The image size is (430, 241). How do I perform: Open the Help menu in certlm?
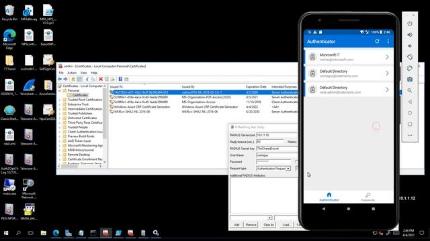pyautogui.click(x=94, y=73)
